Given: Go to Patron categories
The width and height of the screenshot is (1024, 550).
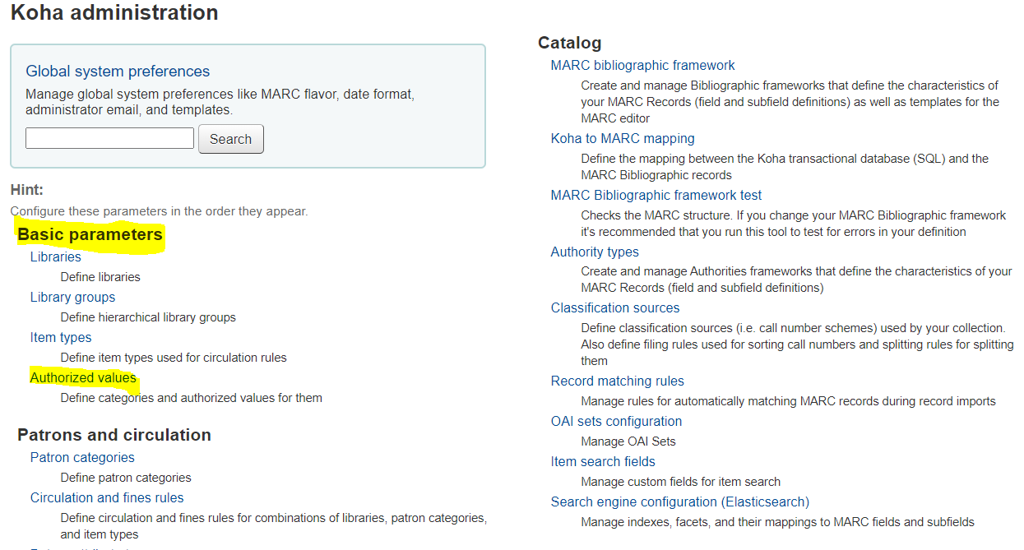Looking at the screenshot, I should pyautogui.click(x=82, y=458).
